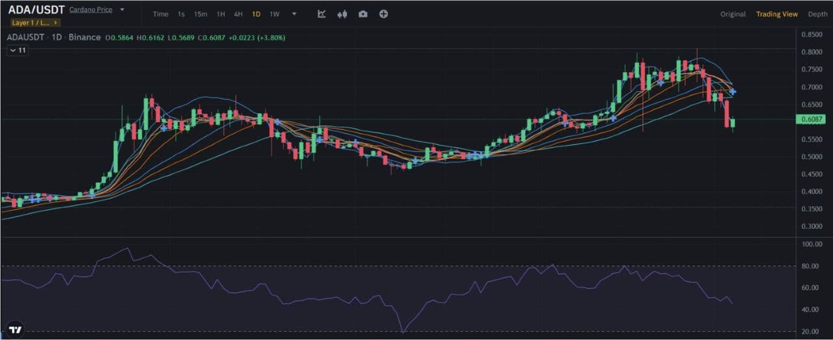
Task: Click the blue cross marker at chart's right end
Action: (x=733, y=92)
